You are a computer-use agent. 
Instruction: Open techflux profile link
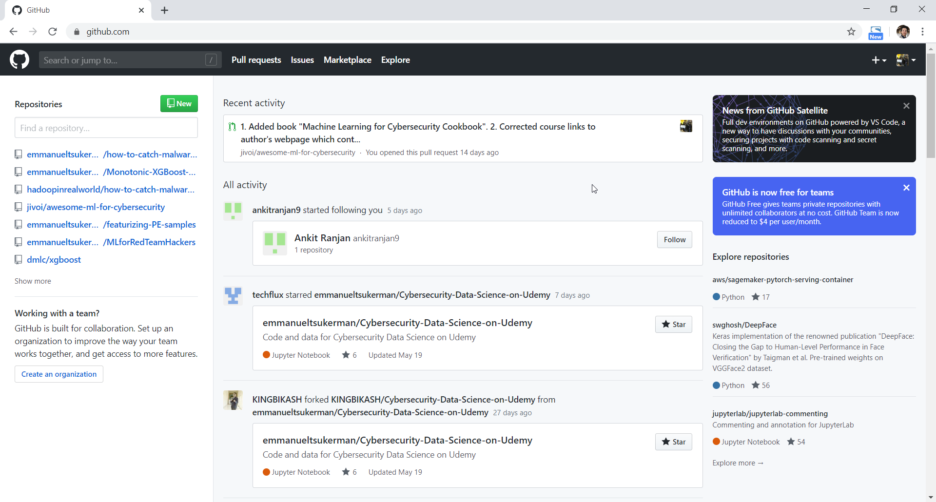coord(268,295)
